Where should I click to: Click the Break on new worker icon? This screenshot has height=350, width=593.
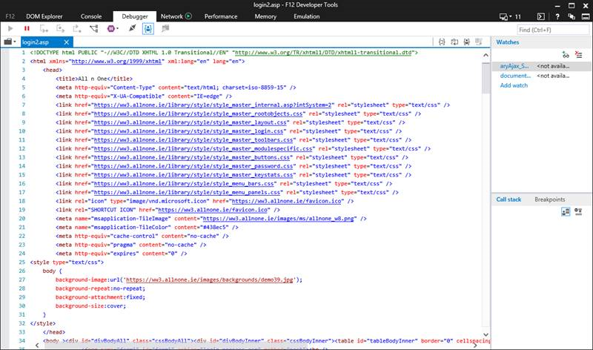coord(94,28)
